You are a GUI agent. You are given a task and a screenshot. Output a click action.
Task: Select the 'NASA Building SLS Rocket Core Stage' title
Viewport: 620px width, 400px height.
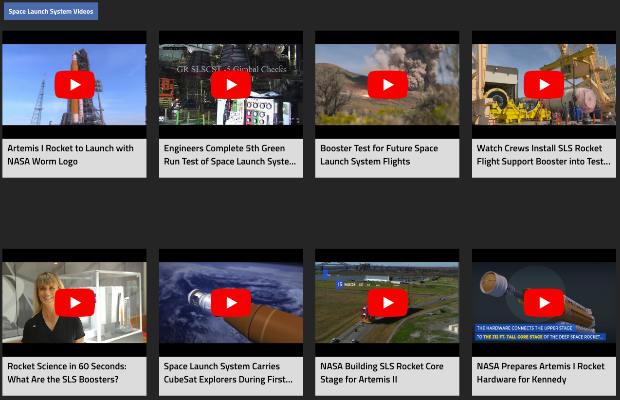tap(382, 373)
